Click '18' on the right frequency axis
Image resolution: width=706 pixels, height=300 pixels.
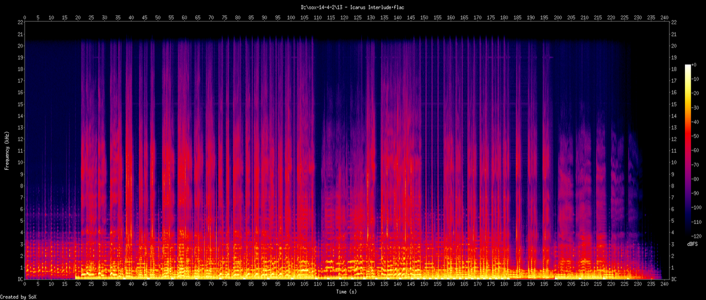point(675,69)
